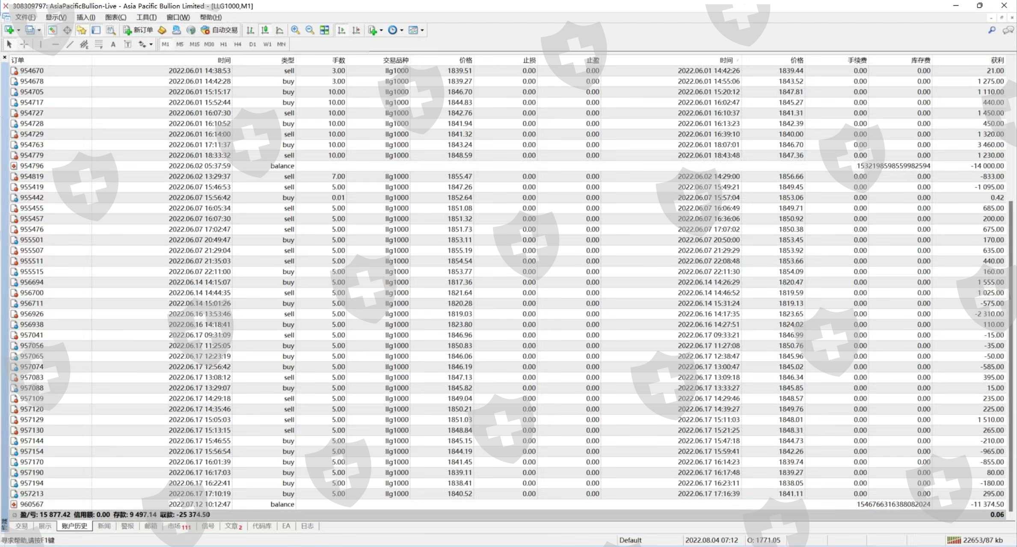
Task: Select the Fibonacci retracement tool
Action: pos(99,44)
